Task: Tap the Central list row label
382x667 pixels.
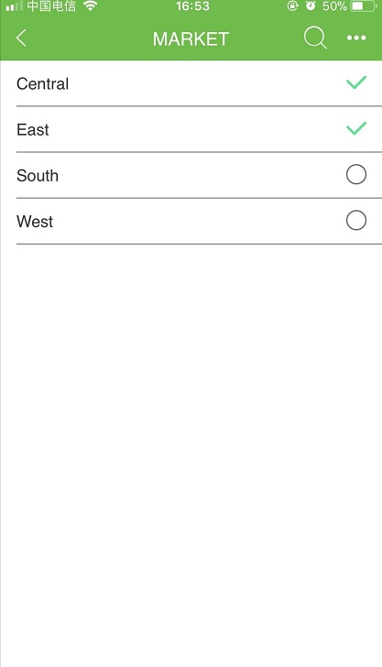Action: point(42,83)
